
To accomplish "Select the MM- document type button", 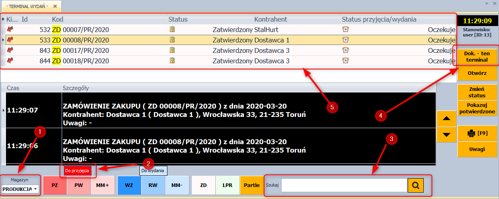I will pyautogui.click(x=177, y=185).
